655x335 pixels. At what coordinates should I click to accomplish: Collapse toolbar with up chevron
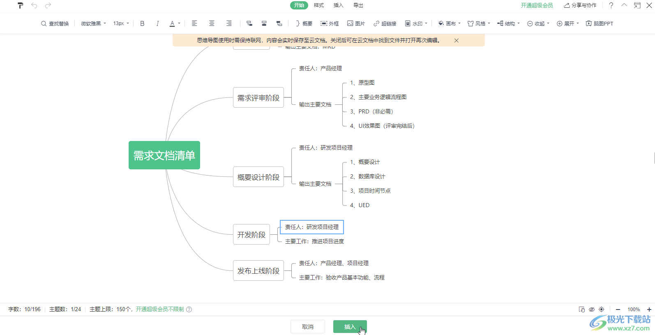pyautogui.click(x=624, y=5)
